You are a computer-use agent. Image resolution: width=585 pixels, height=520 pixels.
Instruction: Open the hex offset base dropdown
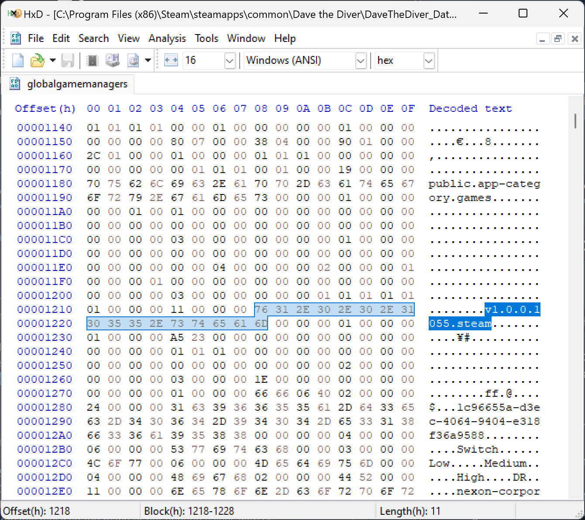tap(429, 61)
